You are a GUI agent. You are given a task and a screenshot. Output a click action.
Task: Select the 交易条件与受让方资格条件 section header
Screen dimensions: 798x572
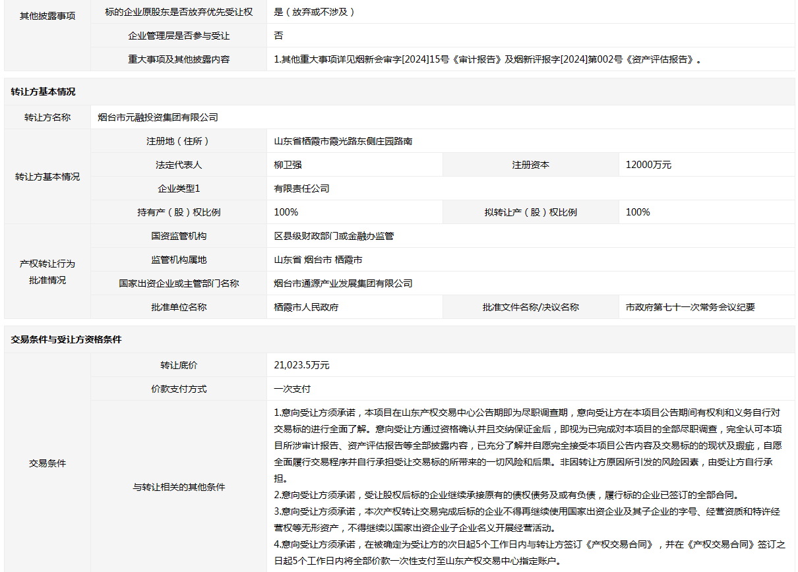click(66, 339)
